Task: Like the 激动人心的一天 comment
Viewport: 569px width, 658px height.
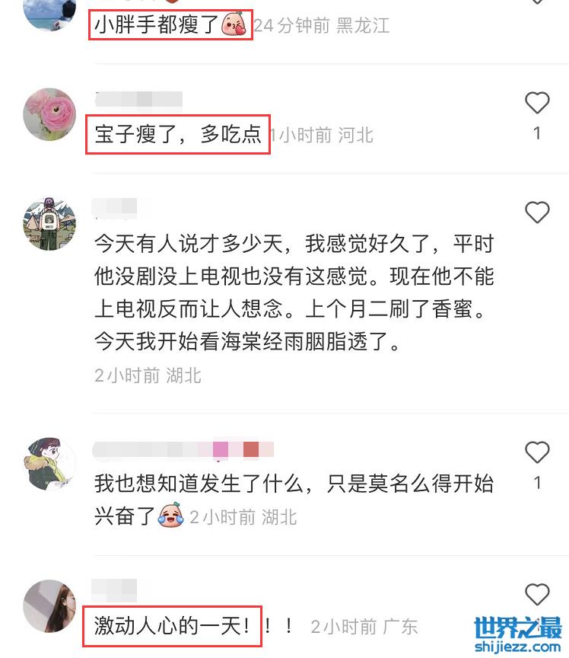Action: [537, 594]
